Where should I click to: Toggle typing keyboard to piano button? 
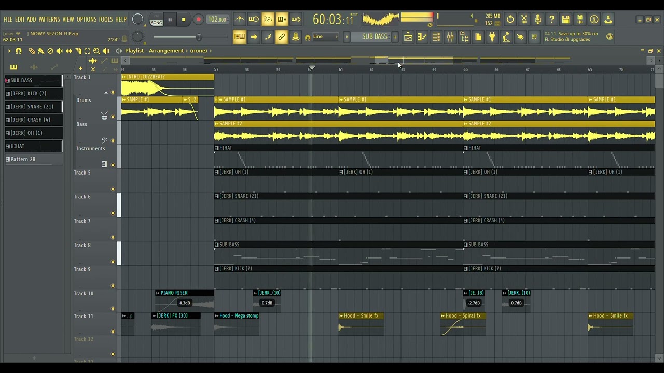point(239,37)
